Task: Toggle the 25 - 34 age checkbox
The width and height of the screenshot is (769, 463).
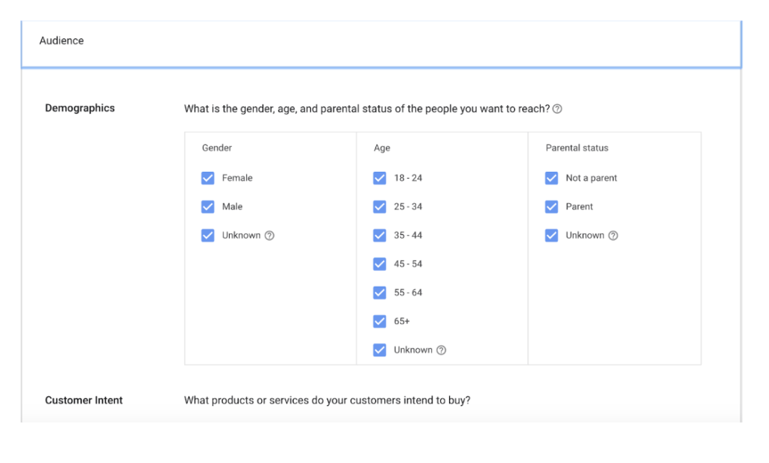Action: pyautogui.click(x=380, y=207)
